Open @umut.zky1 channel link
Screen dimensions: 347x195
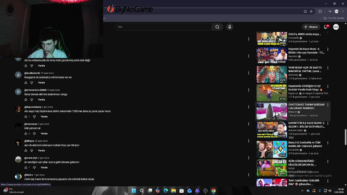[31, 158]
